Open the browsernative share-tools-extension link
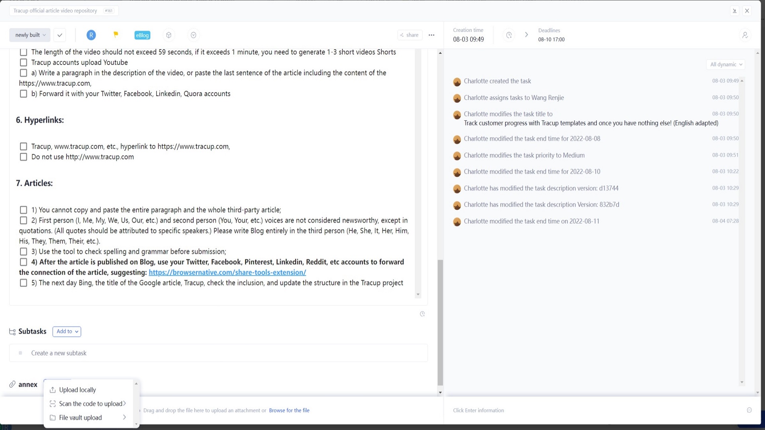765x430 pixels. tap(227, 272)
